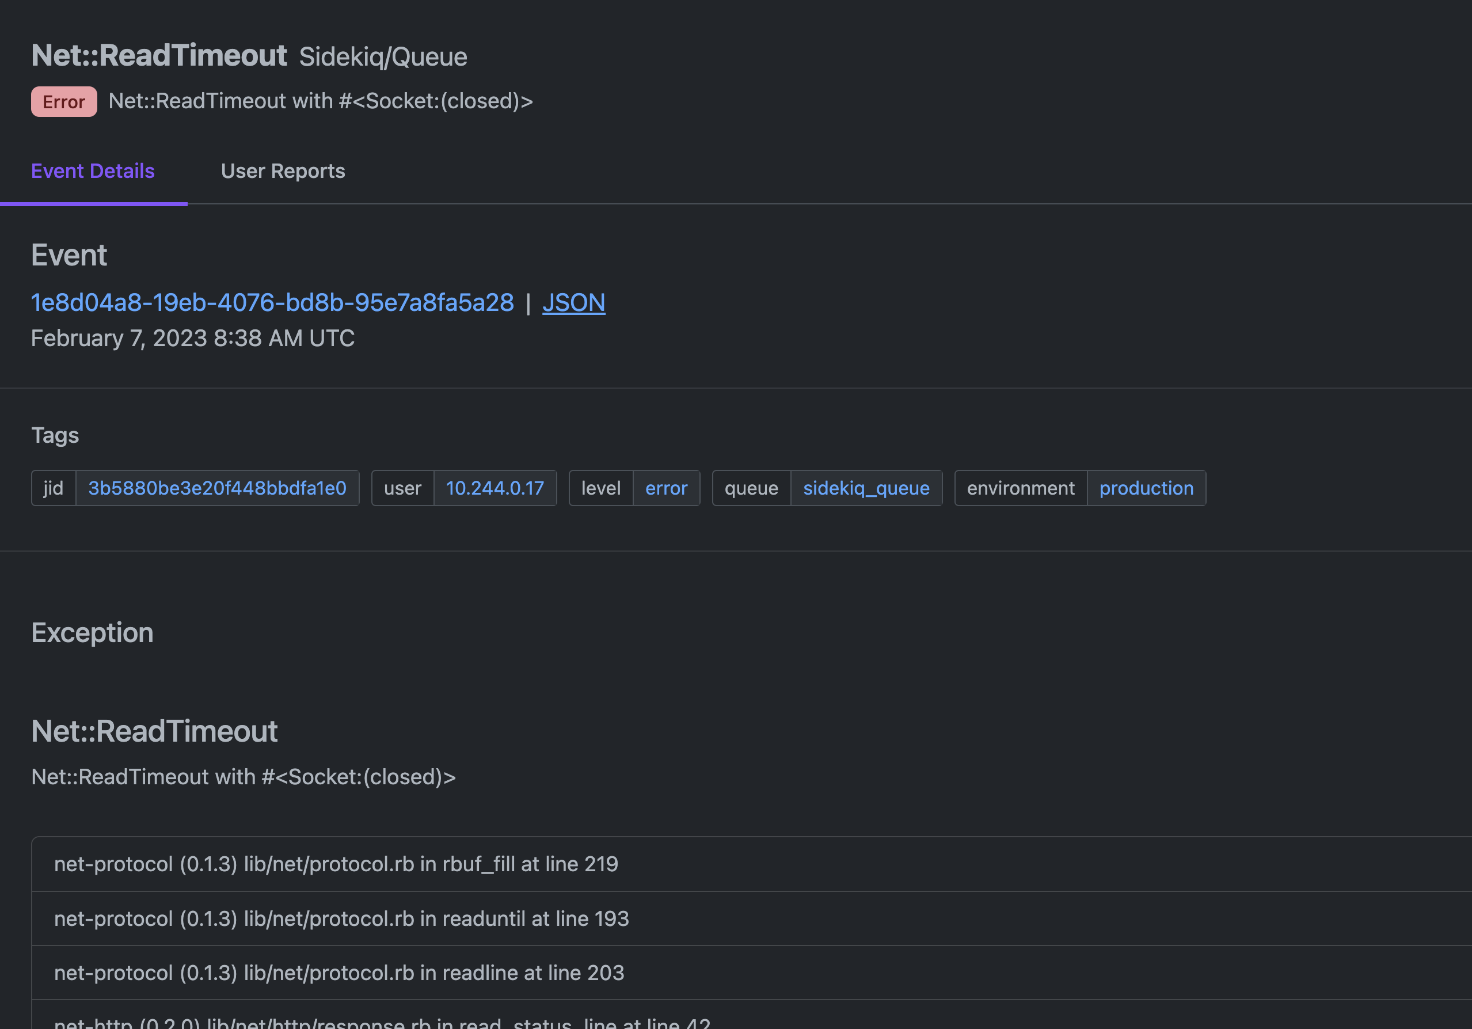Select the jid tag icon
The width and height of the screenshot is (1472, 1029).
pos(54,488)
